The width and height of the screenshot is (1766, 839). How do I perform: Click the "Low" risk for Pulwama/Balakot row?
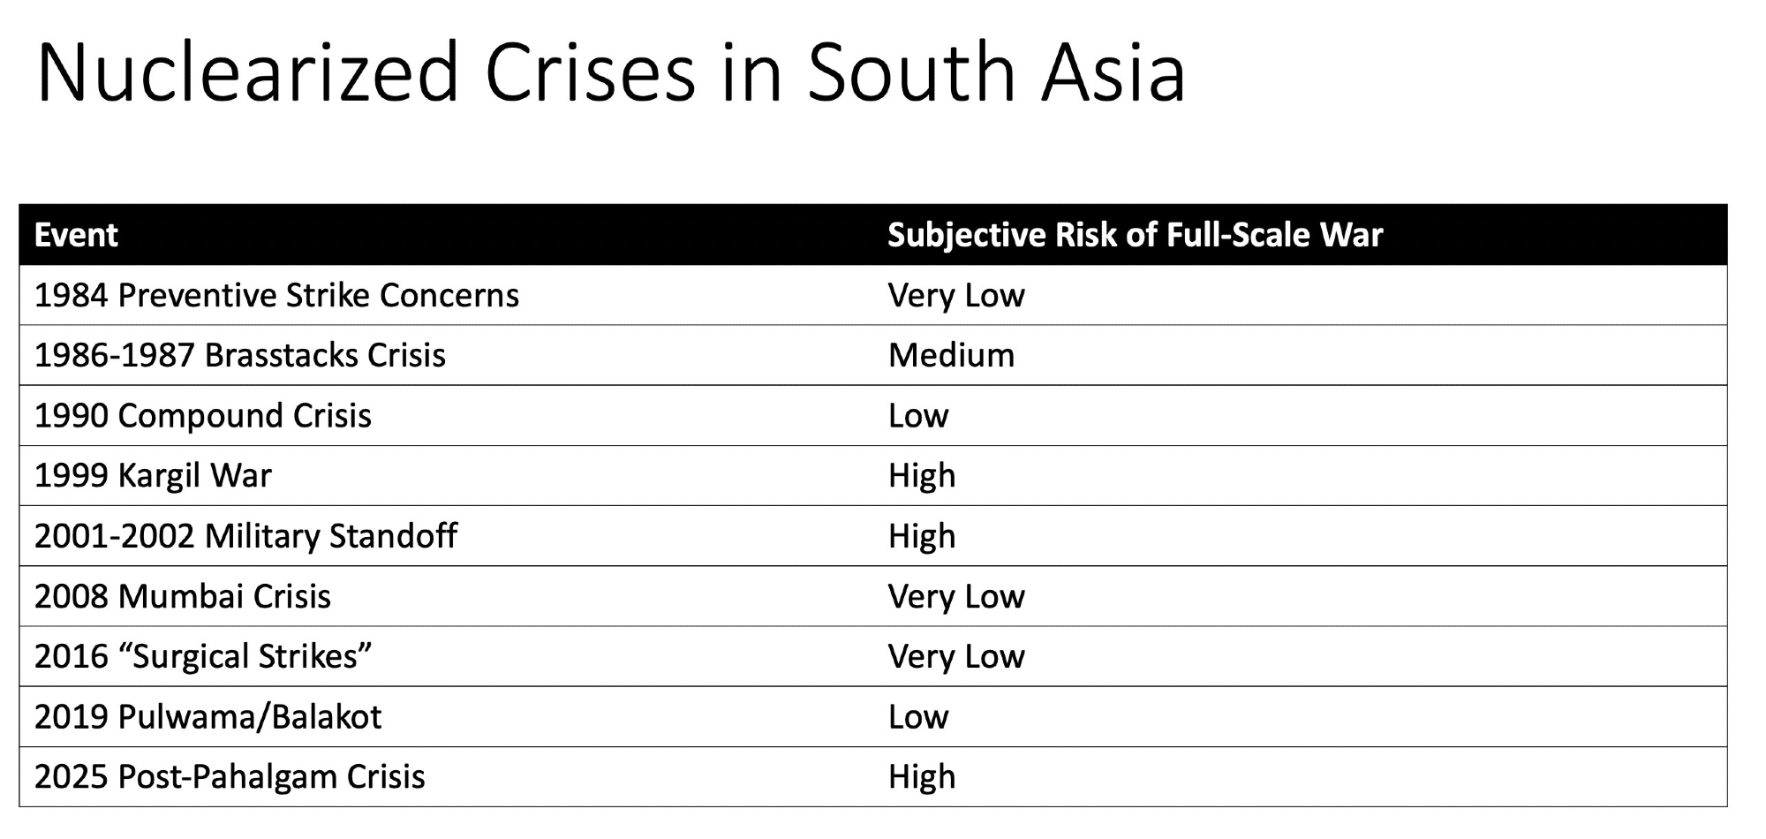click(x=918, y=716)
